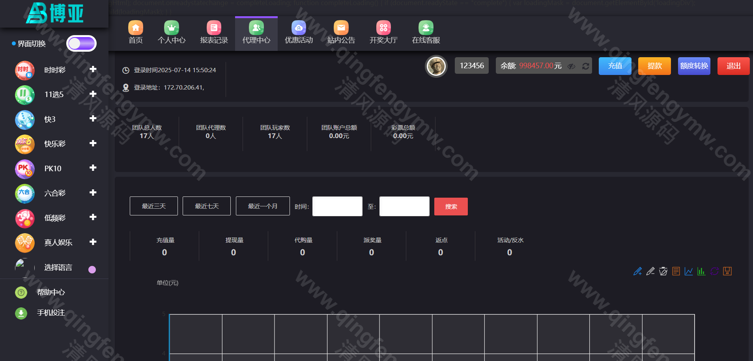Toggle the 选择语言 language dot
The width and height of the screenshot is (753, 361).
click(92, 269)
